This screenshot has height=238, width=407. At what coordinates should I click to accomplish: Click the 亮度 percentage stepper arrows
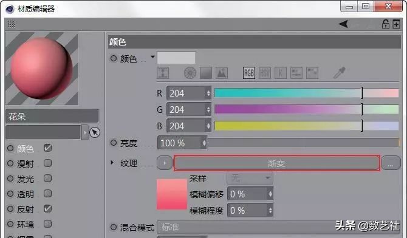[204, 143]
